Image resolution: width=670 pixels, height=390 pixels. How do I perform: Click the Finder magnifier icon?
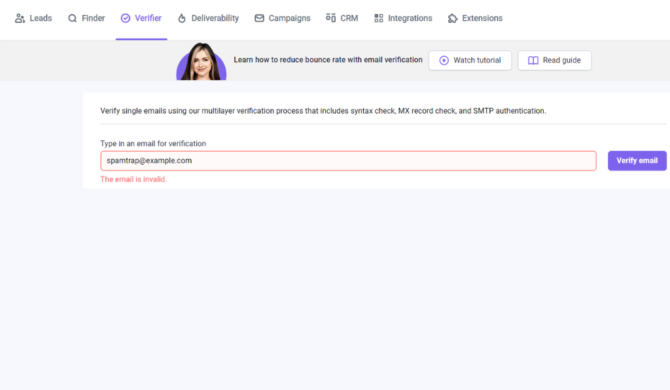72,18
